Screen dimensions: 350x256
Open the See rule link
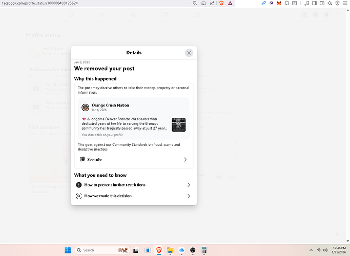(94, 160)
